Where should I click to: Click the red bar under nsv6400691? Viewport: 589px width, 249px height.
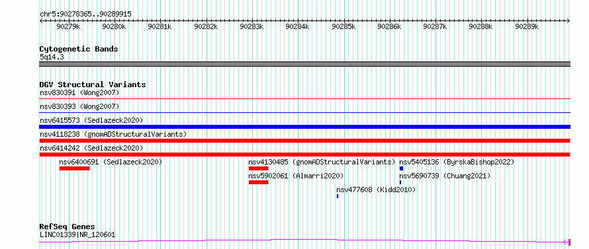[x=74, y=168]
